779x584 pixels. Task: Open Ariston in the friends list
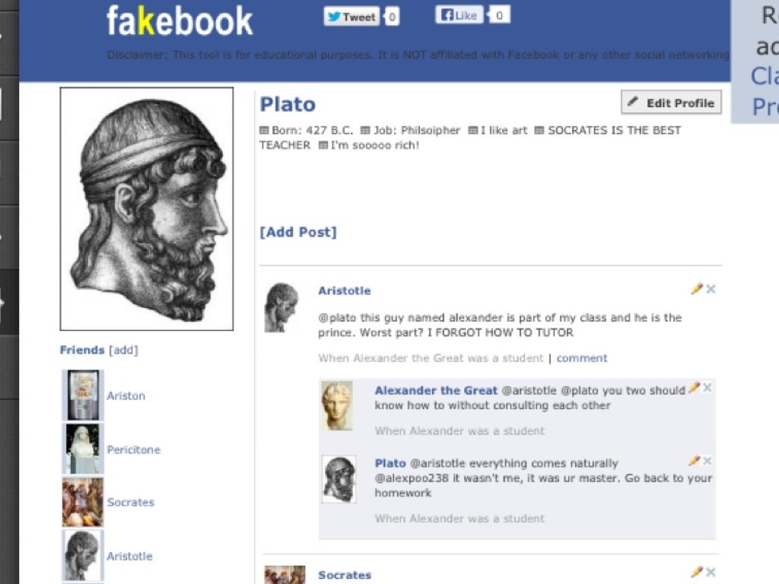[x=126, y=395]
